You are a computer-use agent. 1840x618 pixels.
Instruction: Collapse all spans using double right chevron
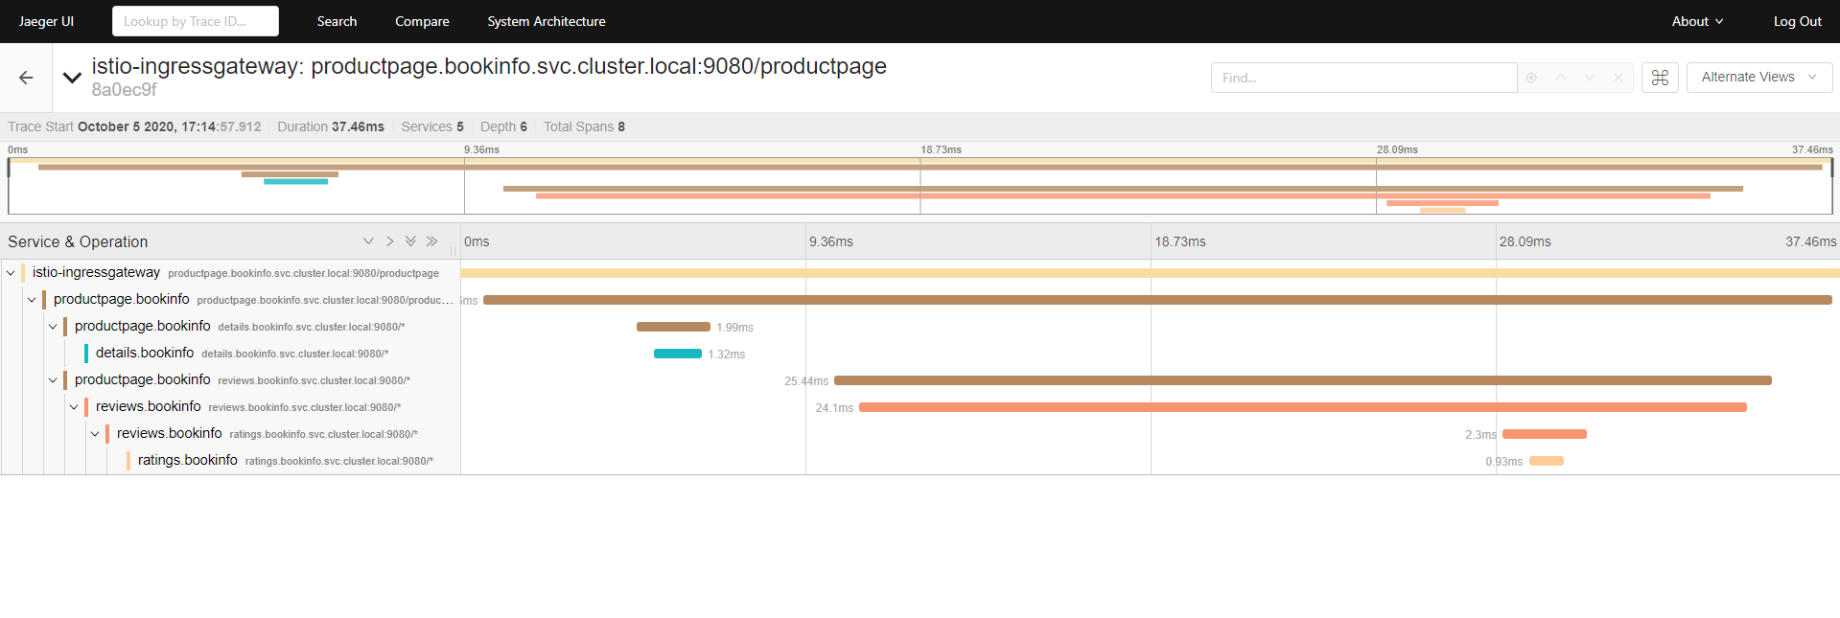(431, 241)
